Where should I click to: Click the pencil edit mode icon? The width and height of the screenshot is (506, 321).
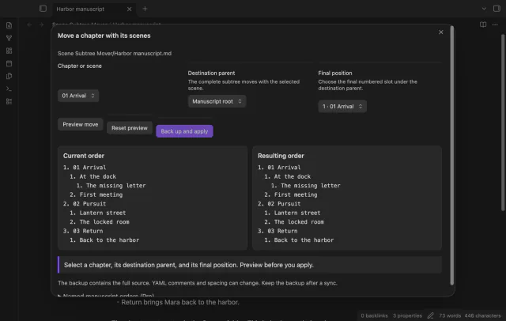(430, 315)
